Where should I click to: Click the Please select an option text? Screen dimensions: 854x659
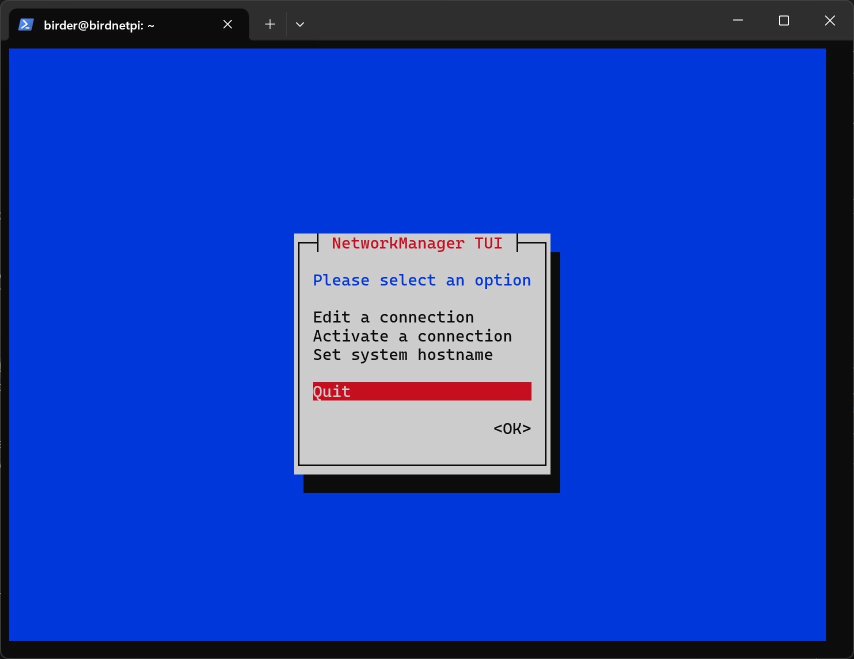point(421,280)
